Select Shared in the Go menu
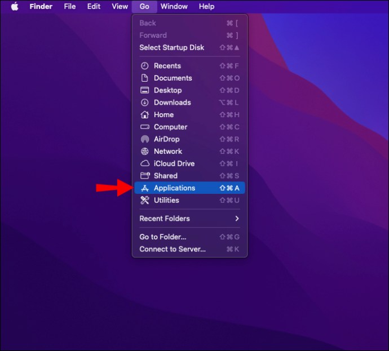This screenshot has width=389, height=351. pos(190,176)
